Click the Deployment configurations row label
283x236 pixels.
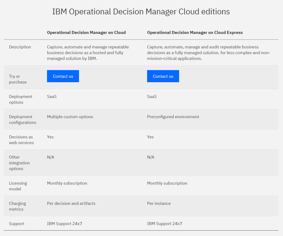point(22,119)
